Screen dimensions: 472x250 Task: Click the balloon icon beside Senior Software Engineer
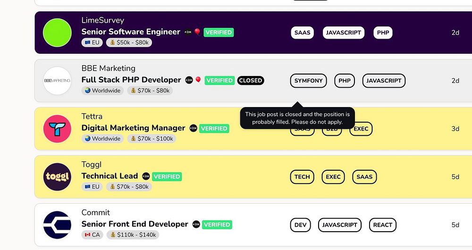[197, 32]
